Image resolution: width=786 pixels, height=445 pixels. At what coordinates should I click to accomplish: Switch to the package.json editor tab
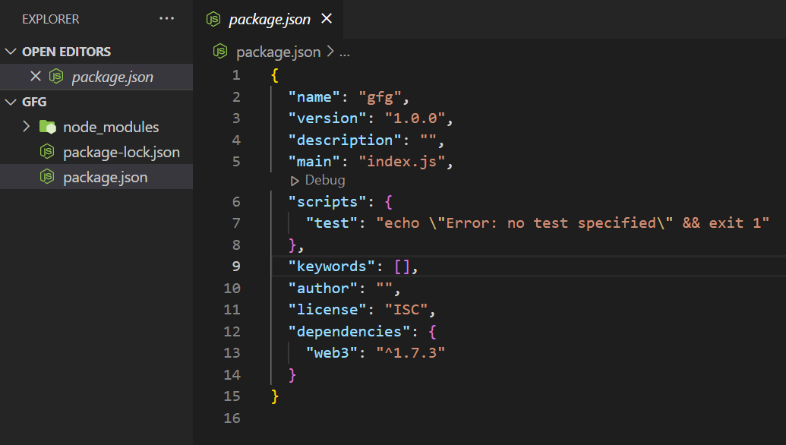[270, 19]
